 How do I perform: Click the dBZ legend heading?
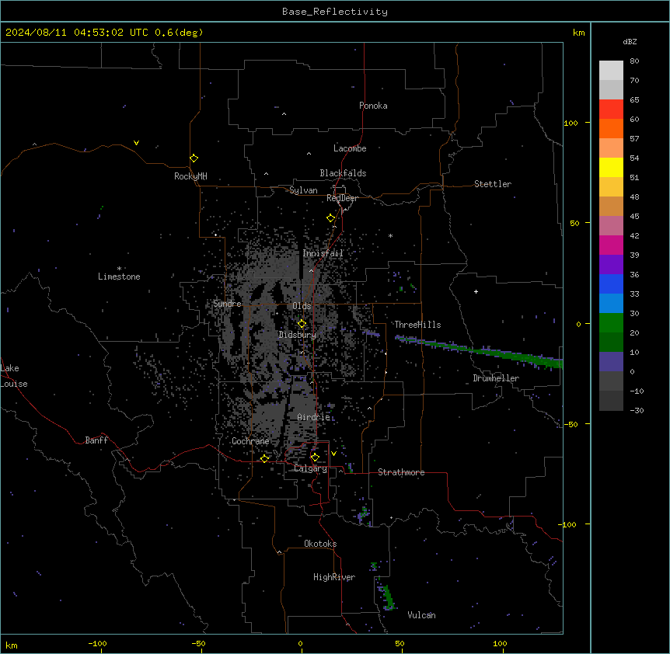pos(630,42)
